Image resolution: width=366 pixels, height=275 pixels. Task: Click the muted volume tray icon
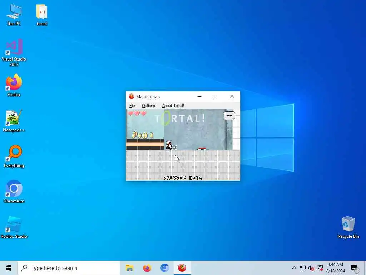tap(311, 268)
